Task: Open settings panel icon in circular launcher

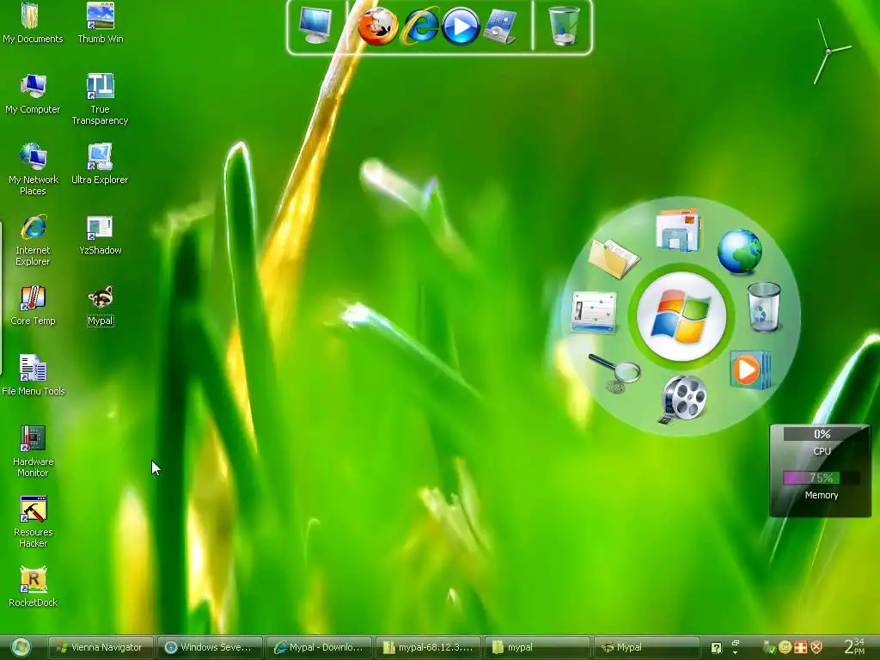Action: (594, 312)
